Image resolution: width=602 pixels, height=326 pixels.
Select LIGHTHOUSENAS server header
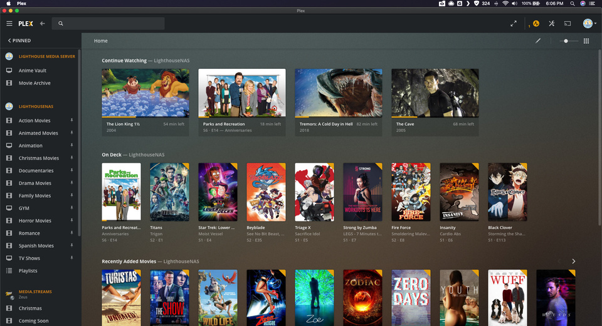(x=36, y=106)
